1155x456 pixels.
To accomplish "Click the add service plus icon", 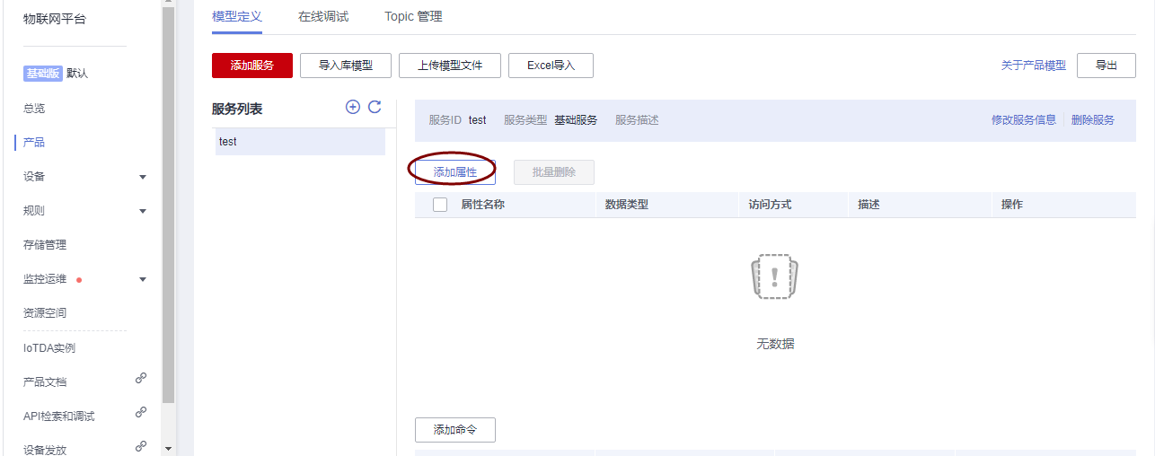I will pos(353,107).
